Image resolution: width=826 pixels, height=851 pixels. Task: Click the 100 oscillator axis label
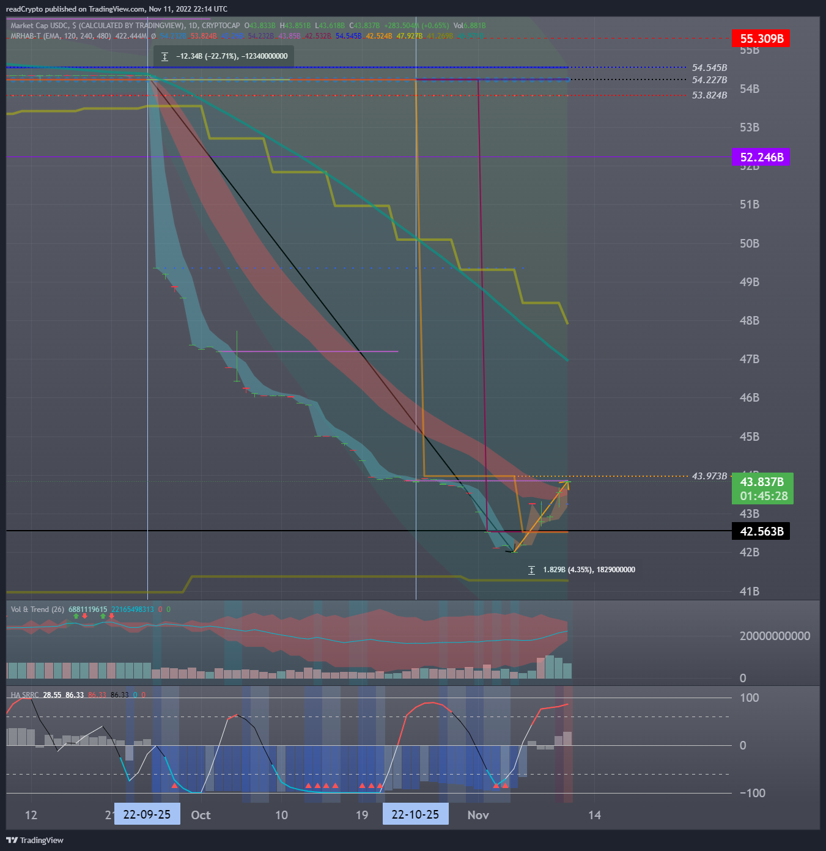point(749,698)
